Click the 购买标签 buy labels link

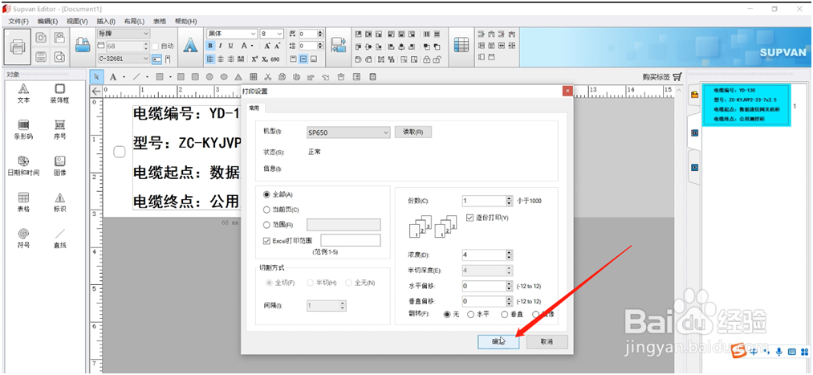pyautogui.click(x=656, y=77)
